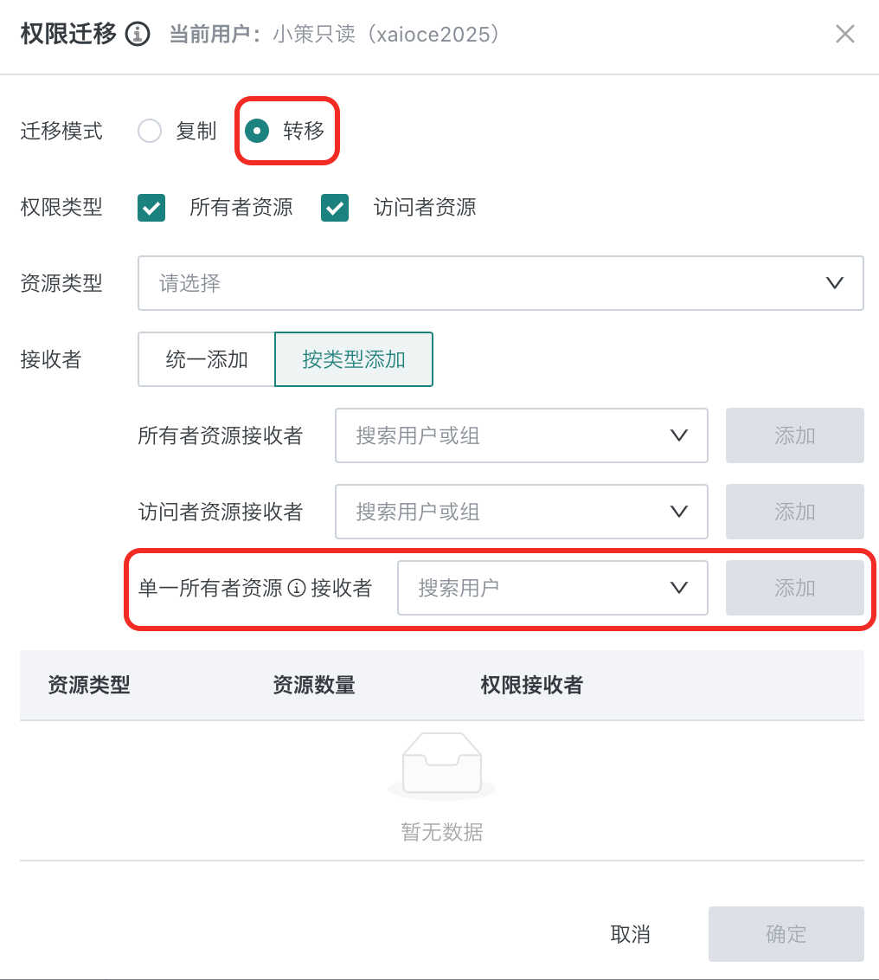The width and height of the screenshot is (879, 980).
Task: Click 添加 button for 所有者资源接收者
Action: pyautogui.click(x=795, y=435)
